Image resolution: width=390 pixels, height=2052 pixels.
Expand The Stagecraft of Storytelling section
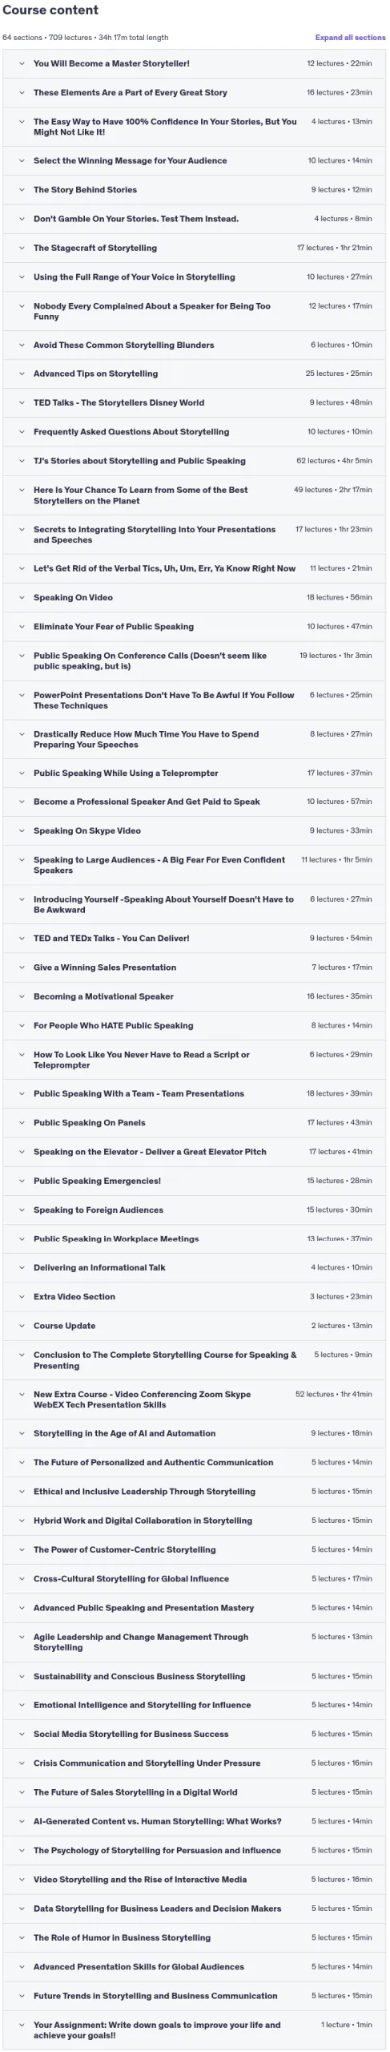(x=194, y=248)
